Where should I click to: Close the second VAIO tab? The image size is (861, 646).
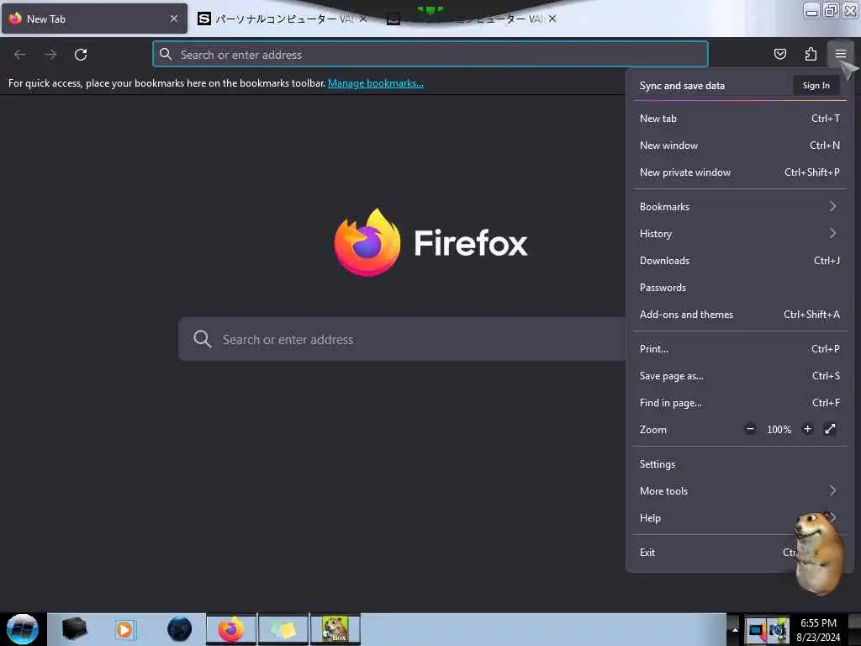point(552,19)
